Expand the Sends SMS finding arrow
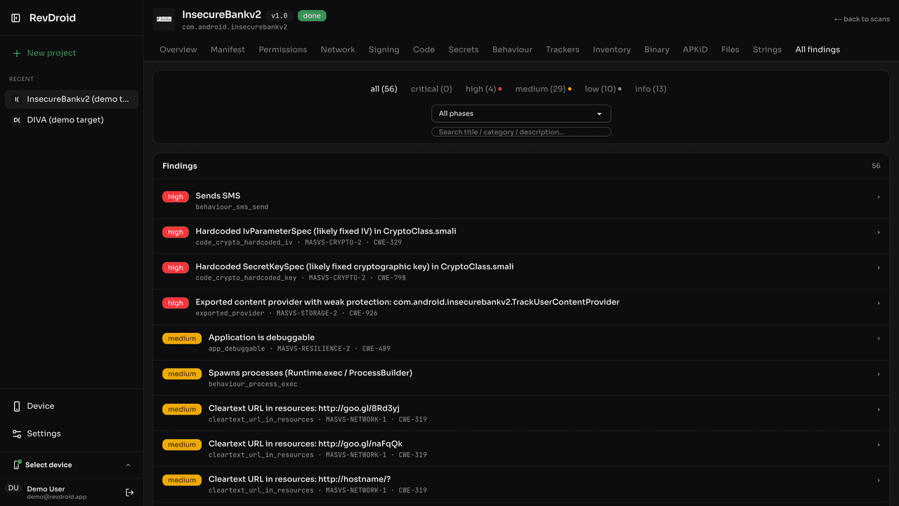Screen dimensions: 899x506 (879, 197)
